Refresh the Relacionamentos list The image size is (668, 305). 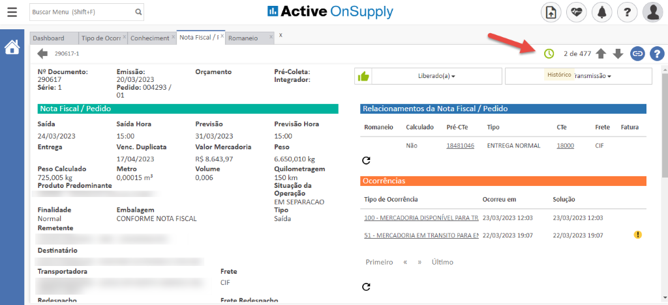(366, 160)
